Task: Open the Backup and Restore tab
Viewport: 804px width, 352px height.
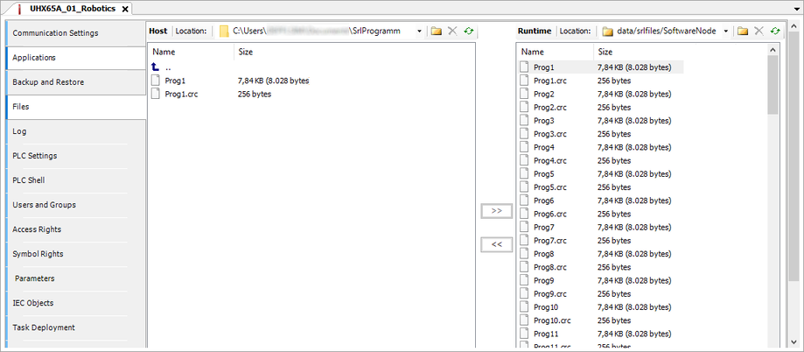Action: click(73, 82)
